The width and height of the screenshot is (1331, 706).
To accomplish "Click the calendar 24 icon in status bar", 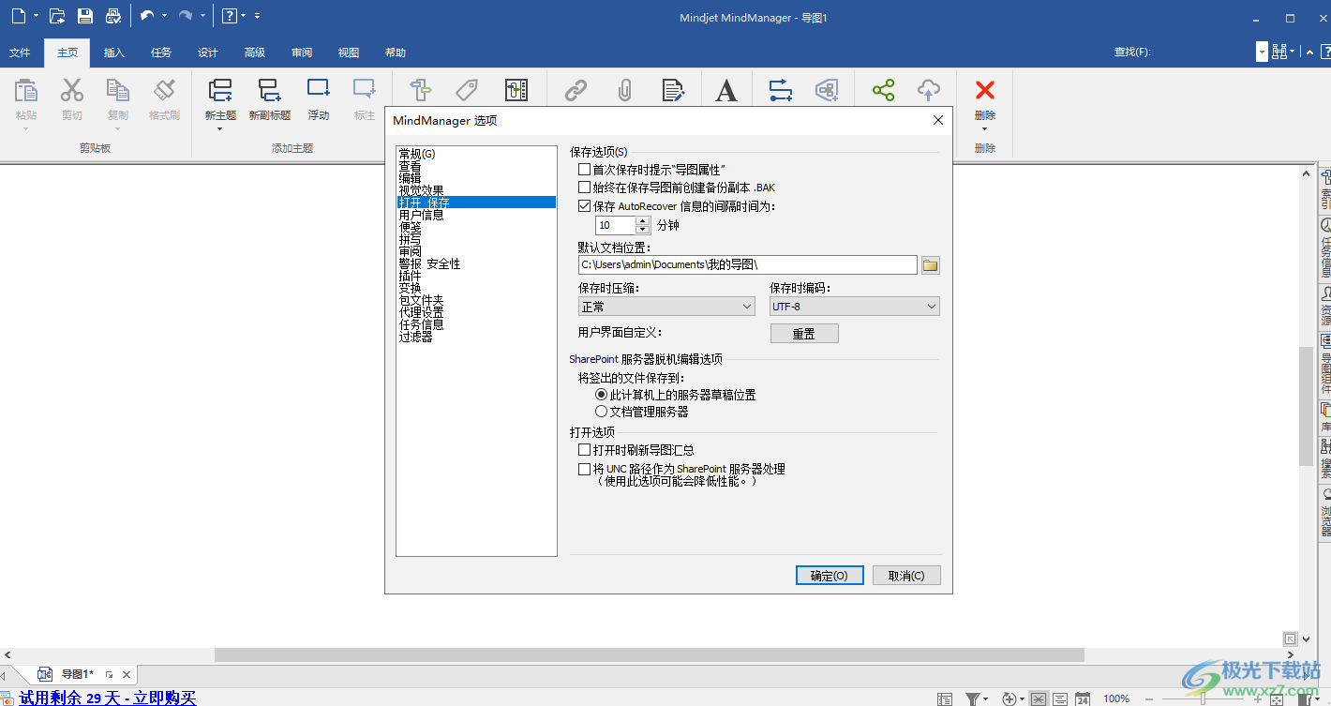I will coord(1083,698).
